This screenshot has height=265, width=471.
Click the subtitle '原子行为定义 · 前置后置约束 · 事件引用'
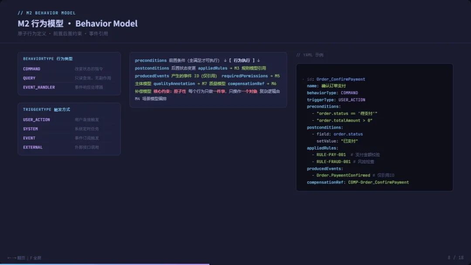(x=63, y=34)
